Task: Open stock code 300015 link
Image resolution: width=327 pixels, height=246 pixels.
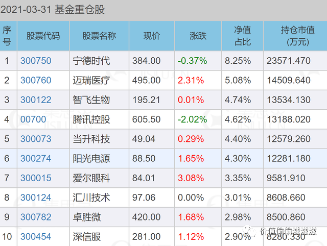Action: (x=36, y=178)
